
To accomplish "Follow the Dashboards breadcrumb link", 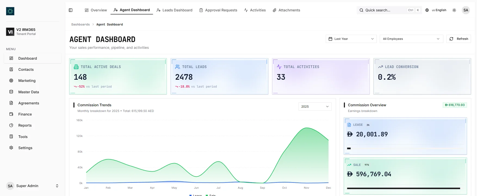I will point(80,24).
